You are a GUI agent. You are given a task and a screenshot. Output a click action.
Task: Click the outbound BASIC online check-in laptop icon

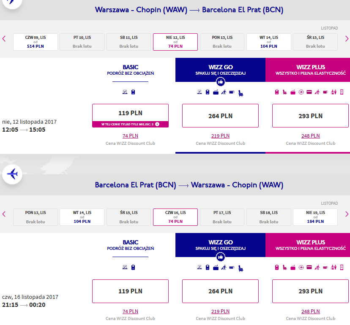tap(125, 92)
